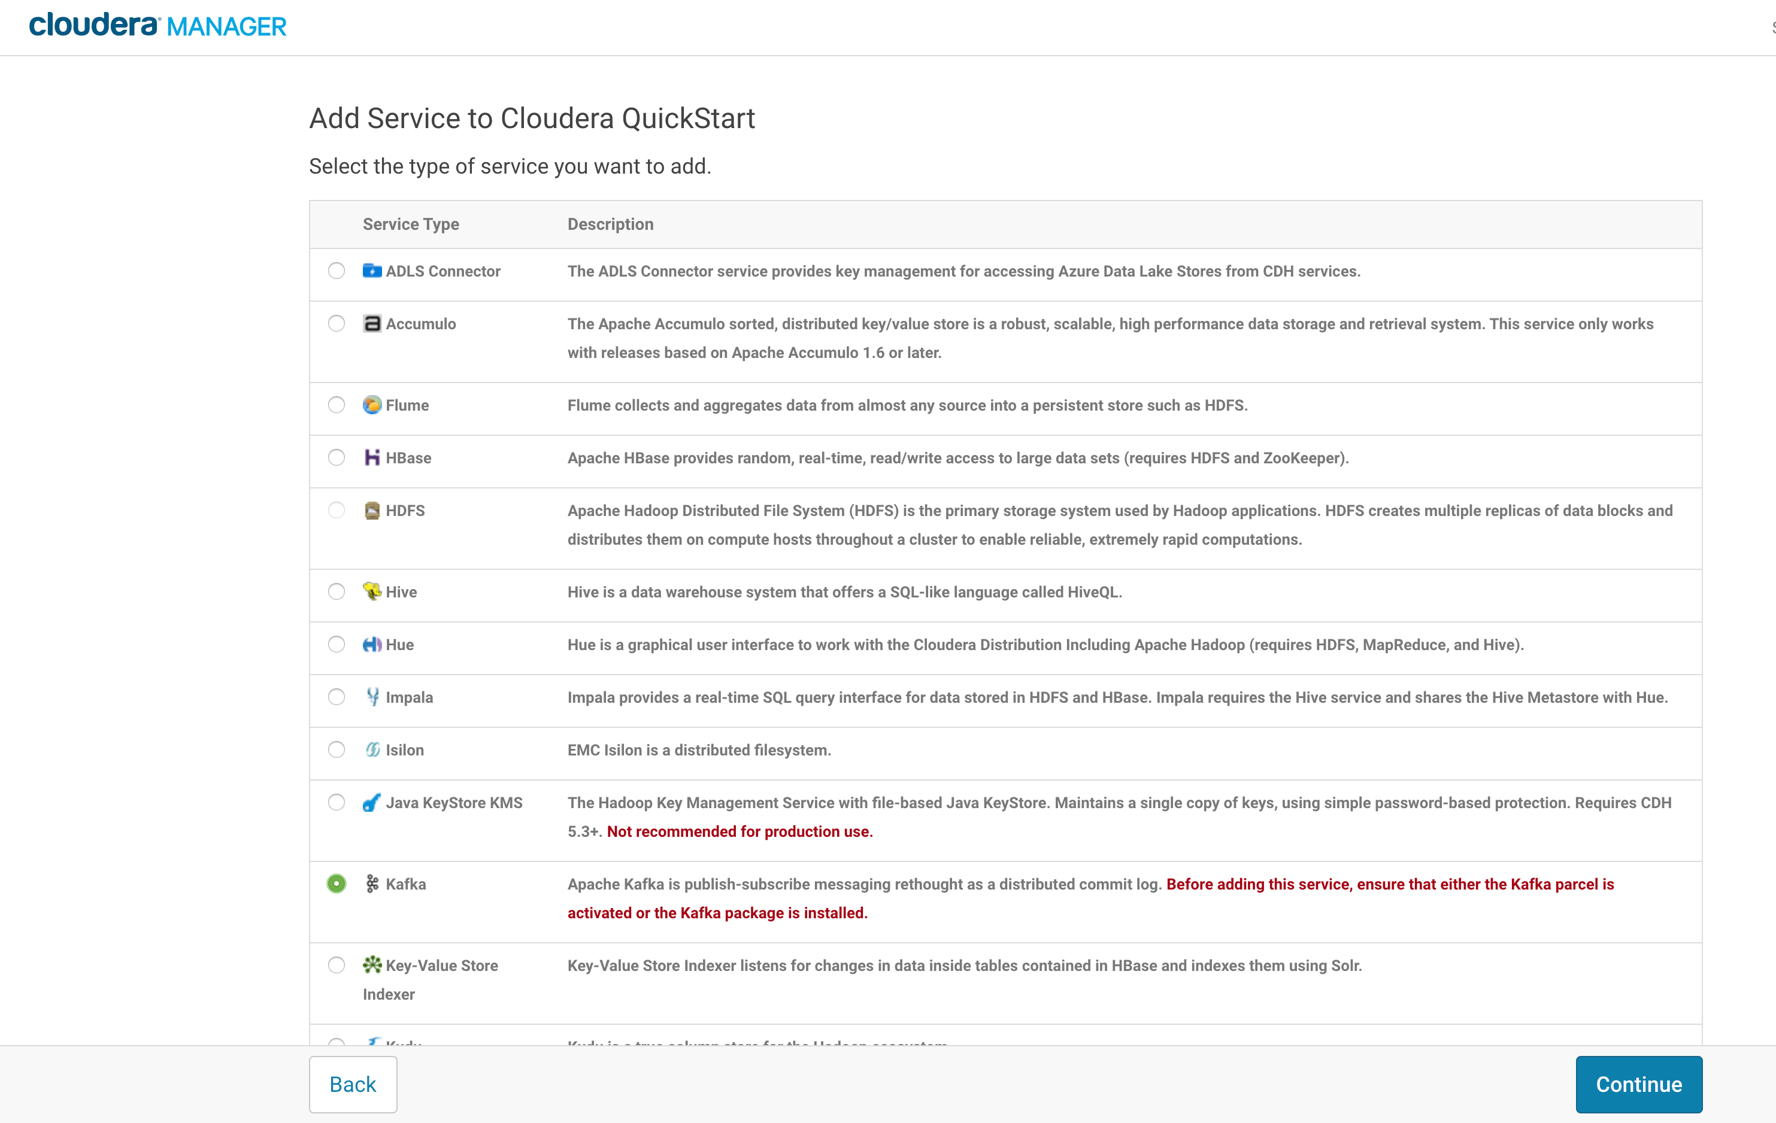Viewport: 1776px width, 1123px height.
Task: Go back with the Back button
Action: (x=353, y=1084)
